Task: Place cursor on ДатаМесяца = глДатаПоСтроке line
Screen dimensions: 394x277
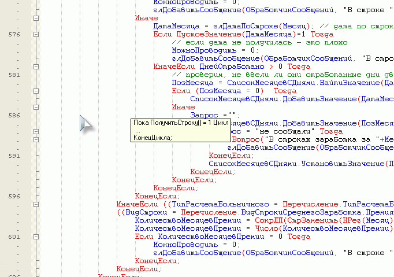Action: click(x=231, y=27)
